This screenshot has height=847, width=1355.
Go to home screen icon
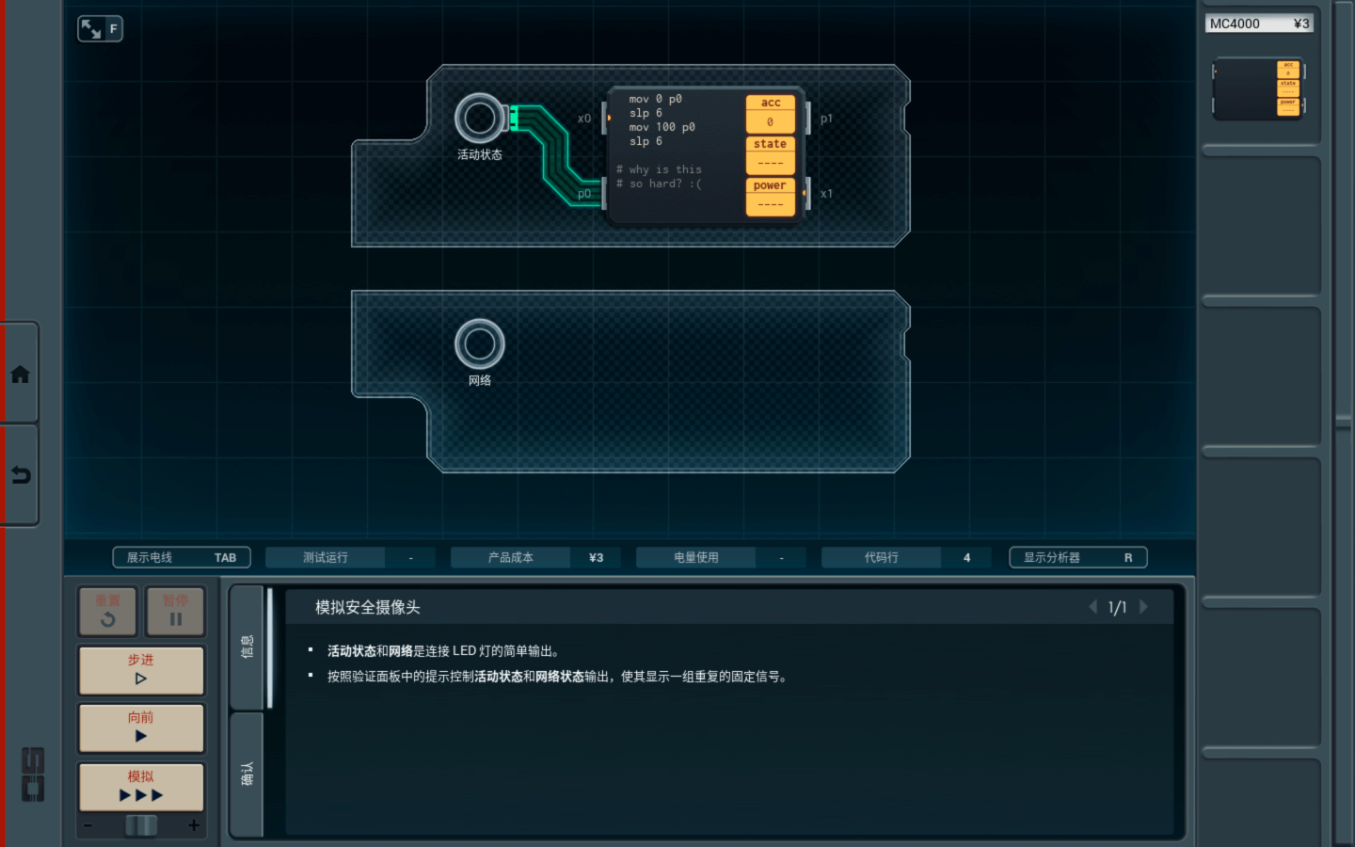20,375
